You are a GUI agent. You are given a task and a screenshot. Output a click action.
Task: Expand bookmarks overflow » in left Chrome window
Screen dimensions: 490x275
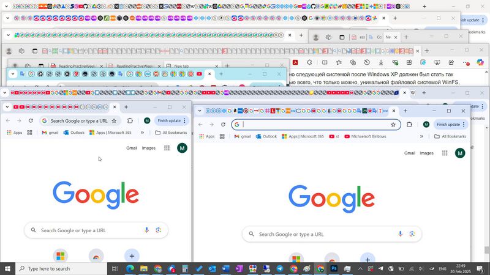coord(142,133)
